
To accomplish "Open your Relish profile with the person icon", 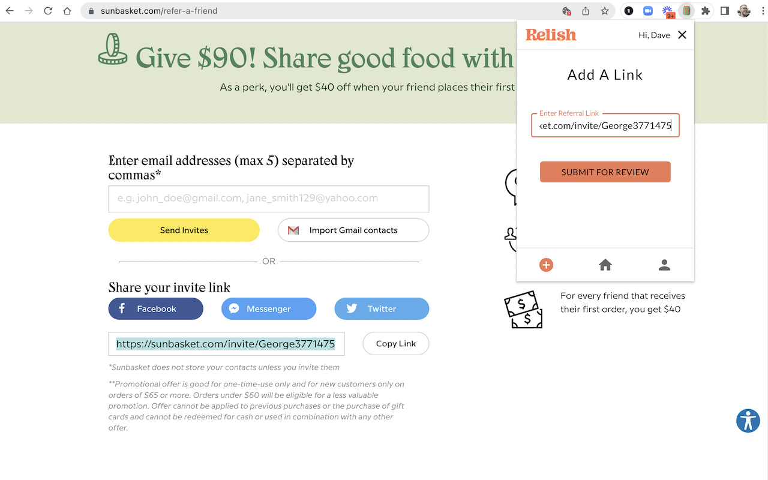I will pos(664,265).
